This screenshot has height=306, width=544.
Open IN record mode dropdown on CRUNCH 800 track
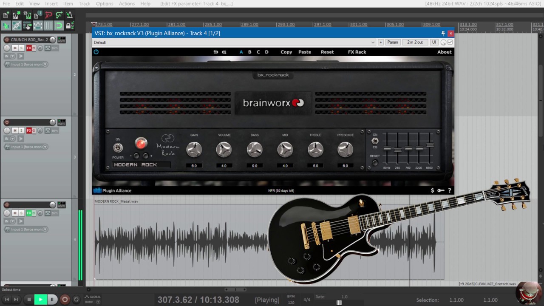(x=9, y=56)
